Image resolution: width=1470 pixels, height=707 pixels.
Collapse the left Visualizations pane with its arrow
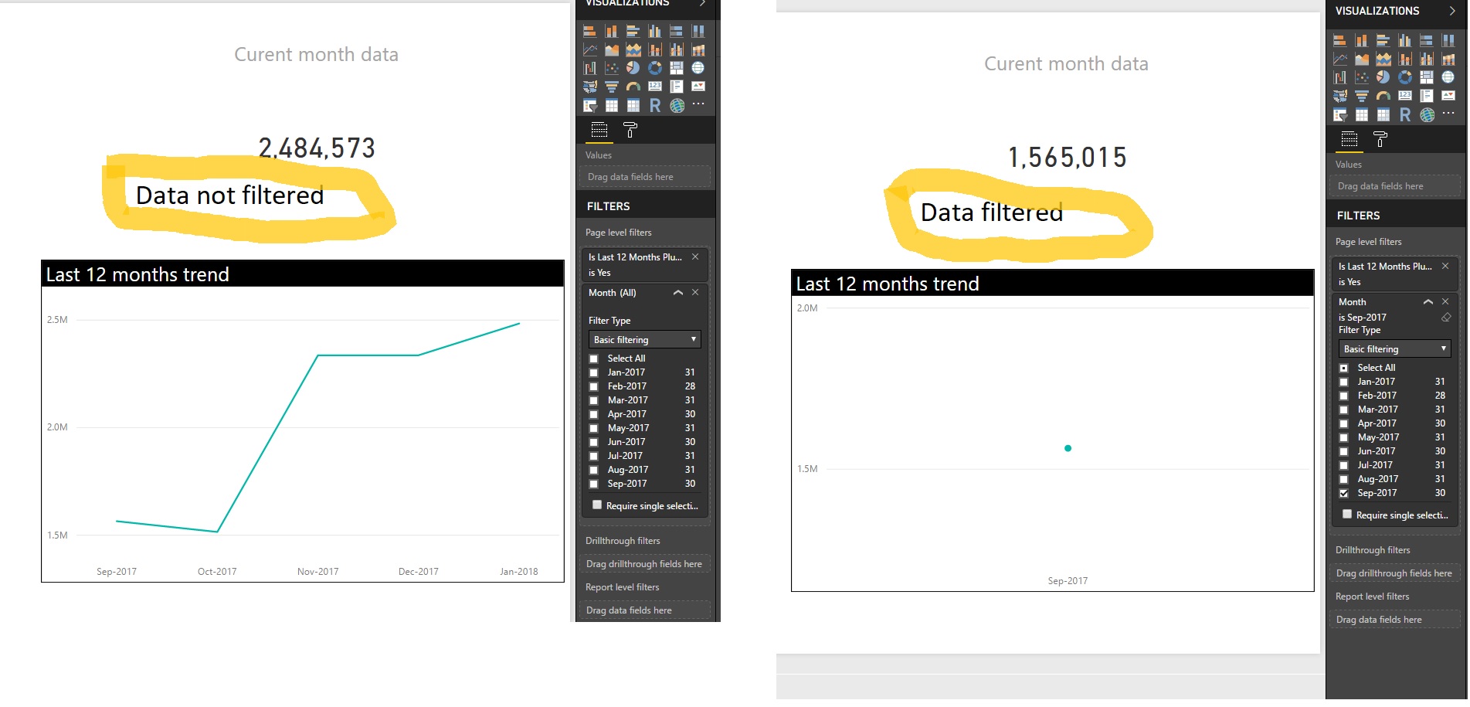tap(702, 3)
